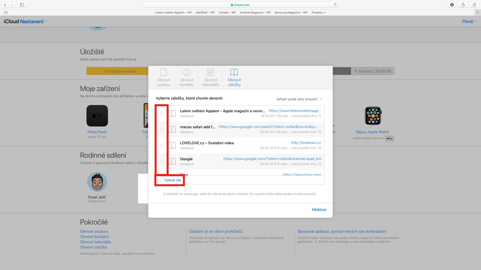Open the lovelove.cz bookmark URL link

tap(306, 143)
